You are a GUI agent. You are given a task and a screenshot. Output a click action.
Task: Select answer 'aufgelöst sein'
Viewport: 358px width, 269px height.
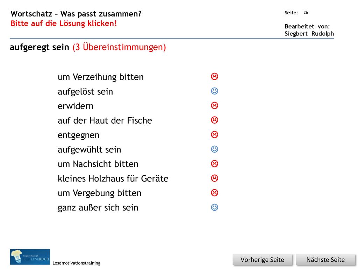click(85, 91)
